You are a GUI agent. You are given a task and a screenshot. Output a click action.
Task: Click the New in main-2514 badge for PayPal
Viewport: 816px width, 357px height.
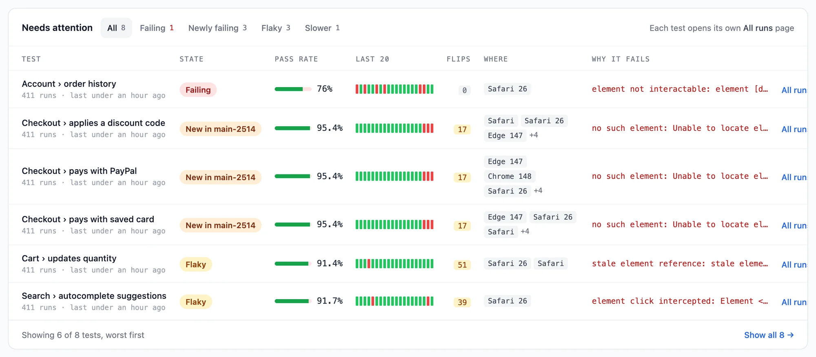click(220, 177)
